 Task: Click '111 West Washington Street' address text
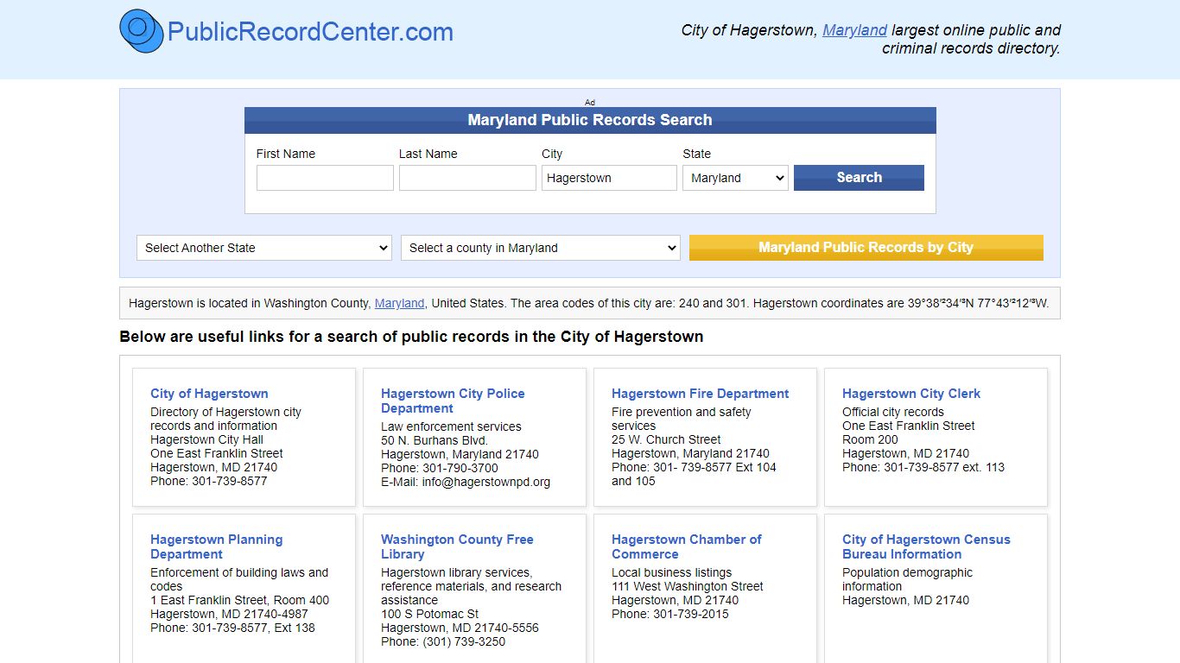click(688, 586)
